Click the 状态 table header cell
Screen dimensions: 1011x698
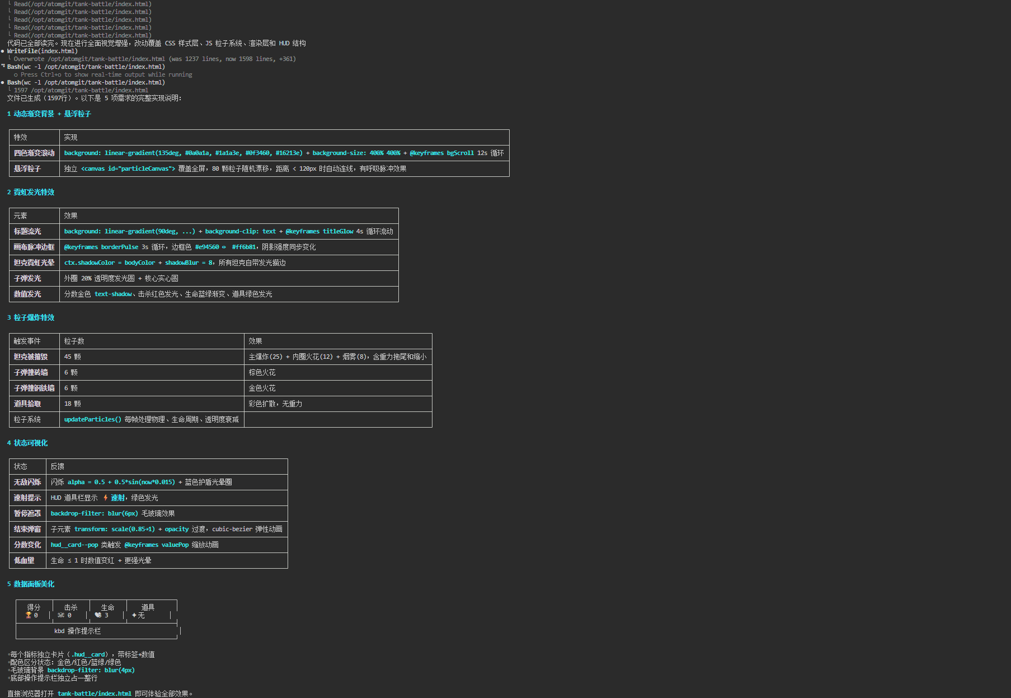tap(27, 466)
